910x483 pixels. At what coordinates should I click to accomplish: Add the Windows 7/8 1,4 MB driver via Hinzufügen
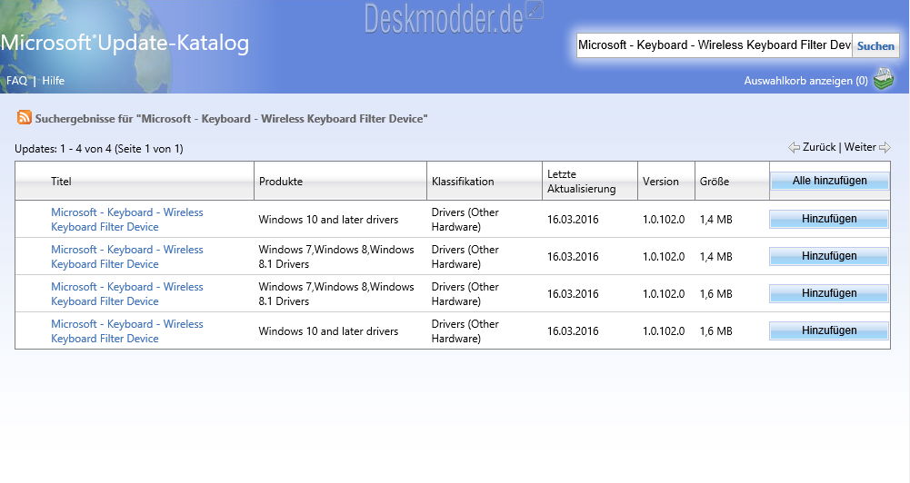coord(829,256)
